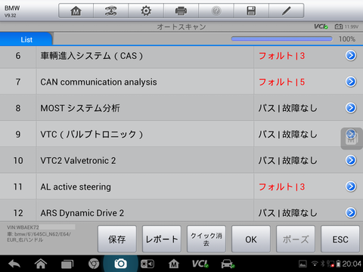The image size is (363, 272).
Task: Select CAN communication analysis row text
Action: point(98,82)
